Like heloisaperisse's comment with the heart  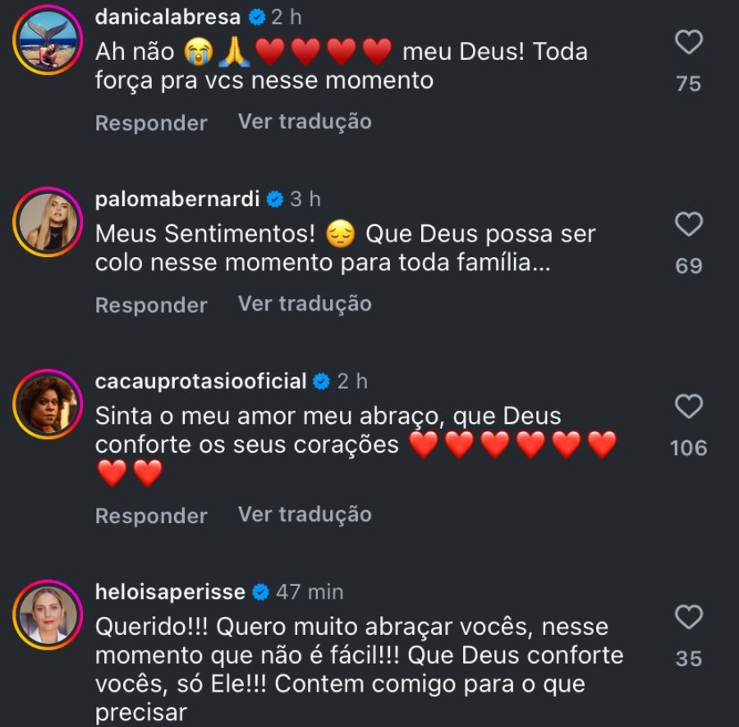coord(688,617)
